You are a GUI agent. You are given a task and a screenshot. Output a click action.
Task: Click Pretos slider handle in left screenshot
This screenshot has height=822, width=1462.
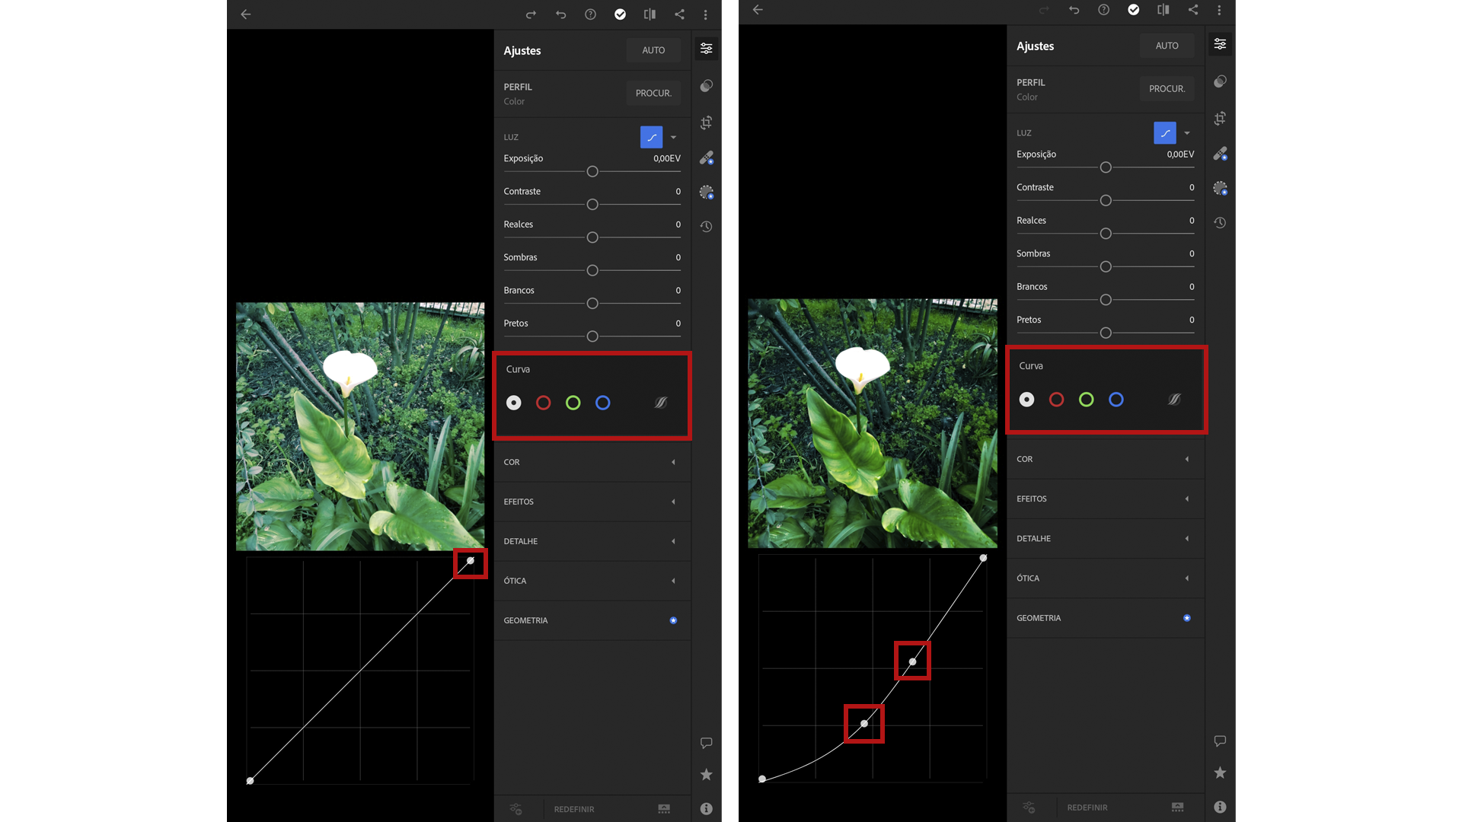coord(592,336)
